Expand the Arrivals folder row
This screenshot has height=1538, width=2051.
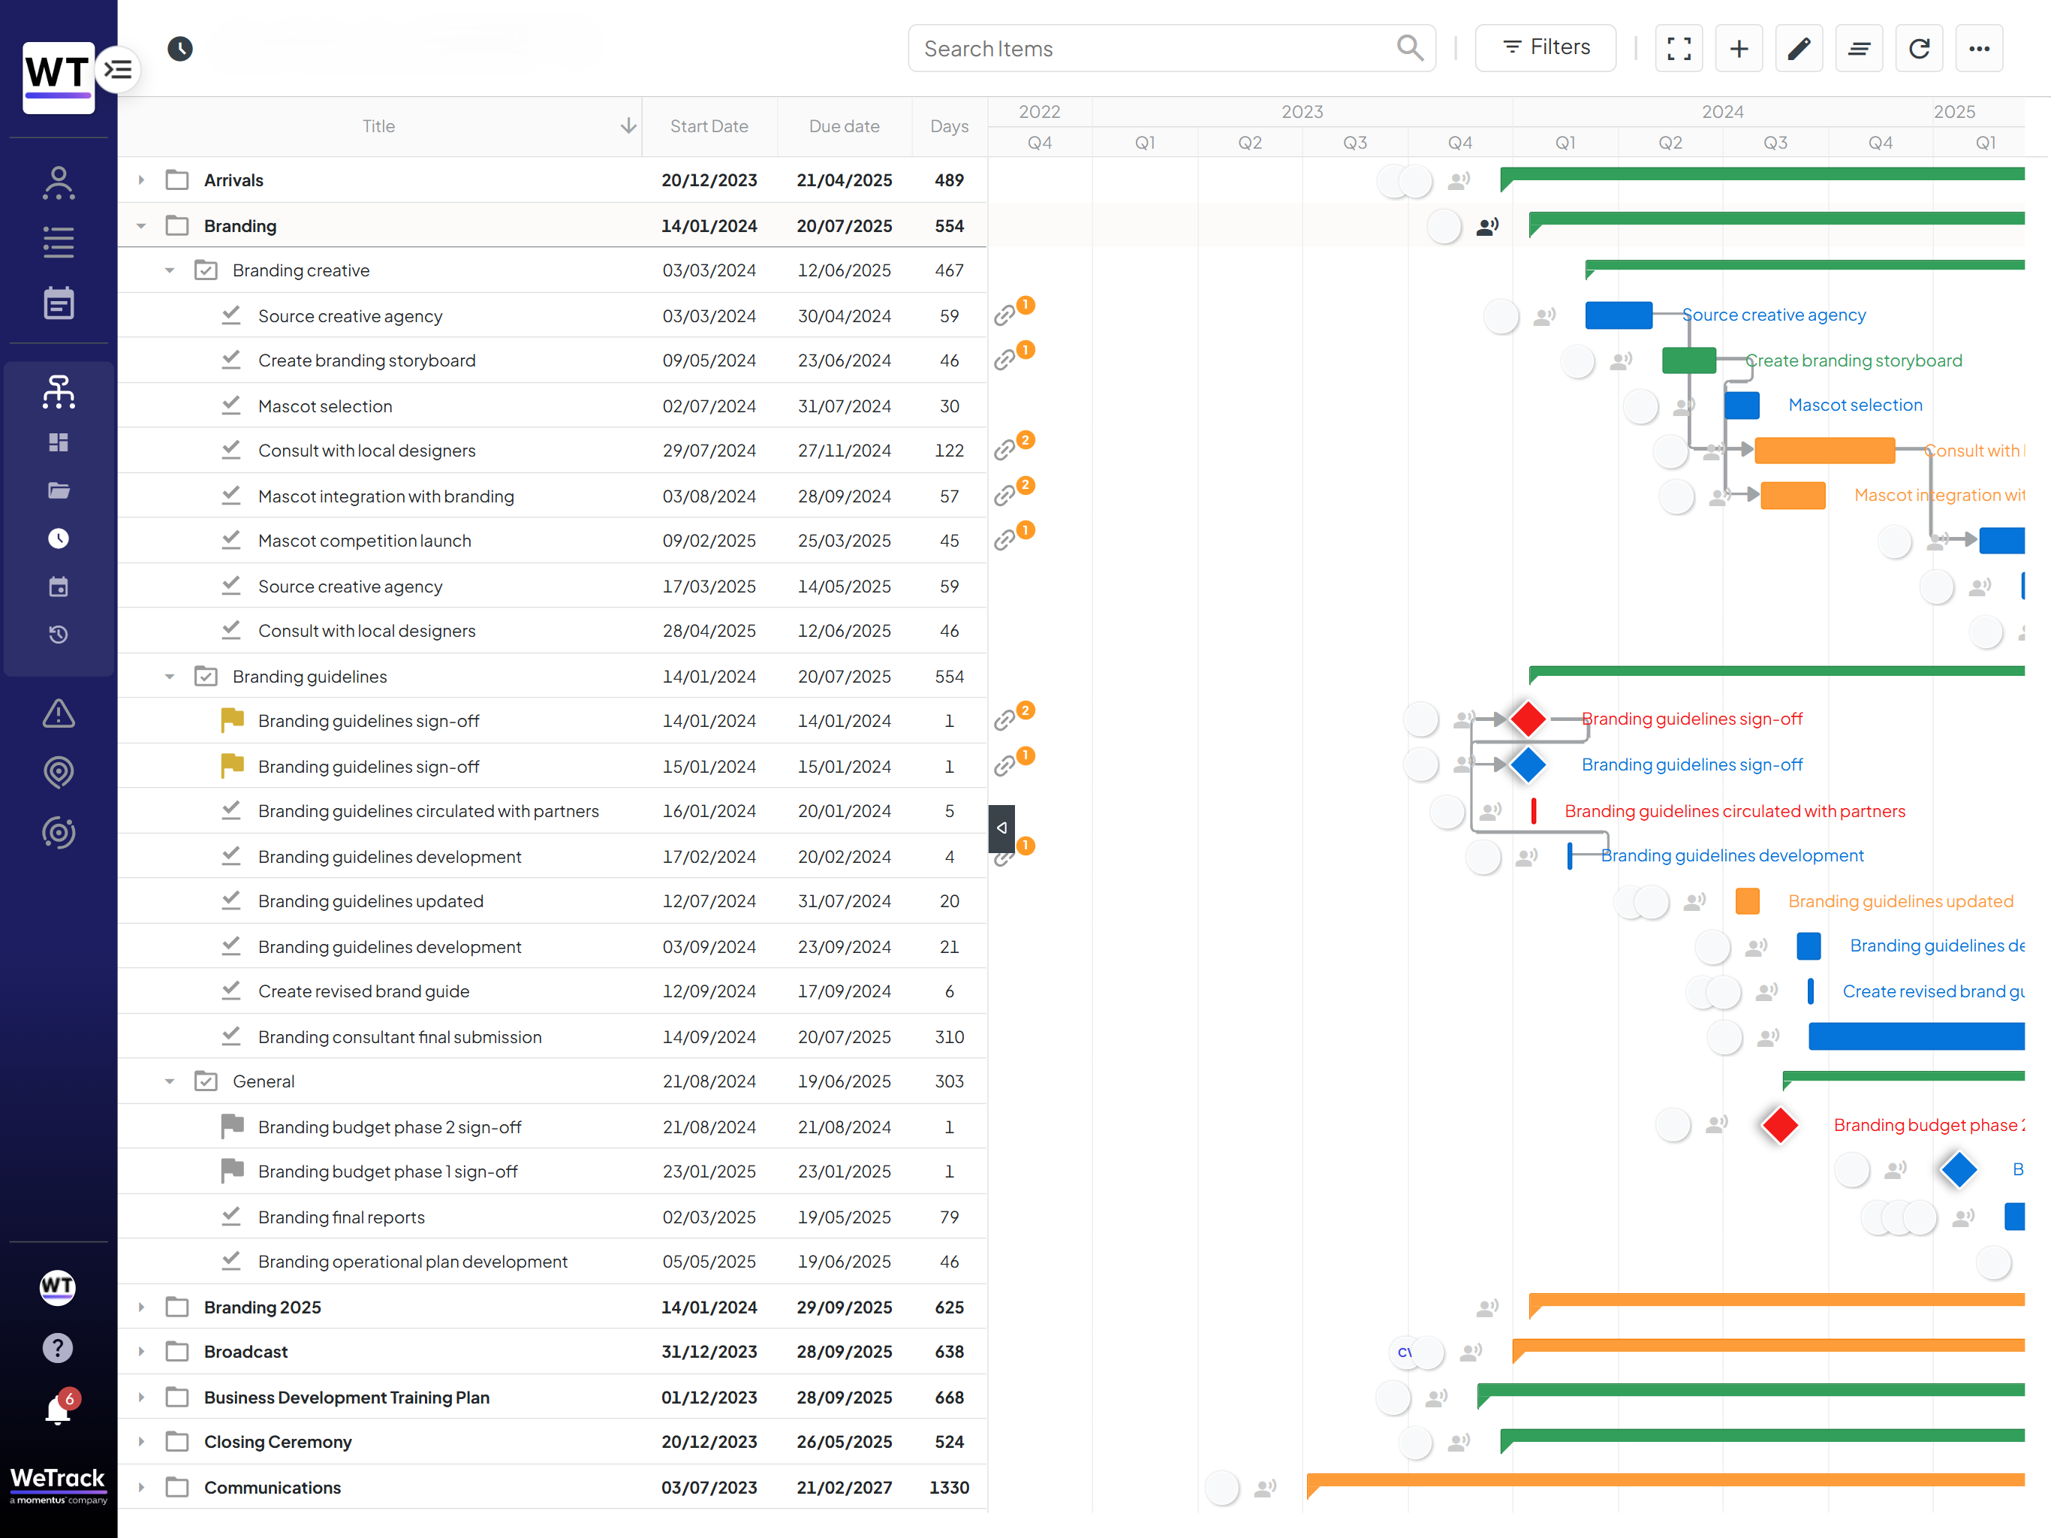[141, 180]
